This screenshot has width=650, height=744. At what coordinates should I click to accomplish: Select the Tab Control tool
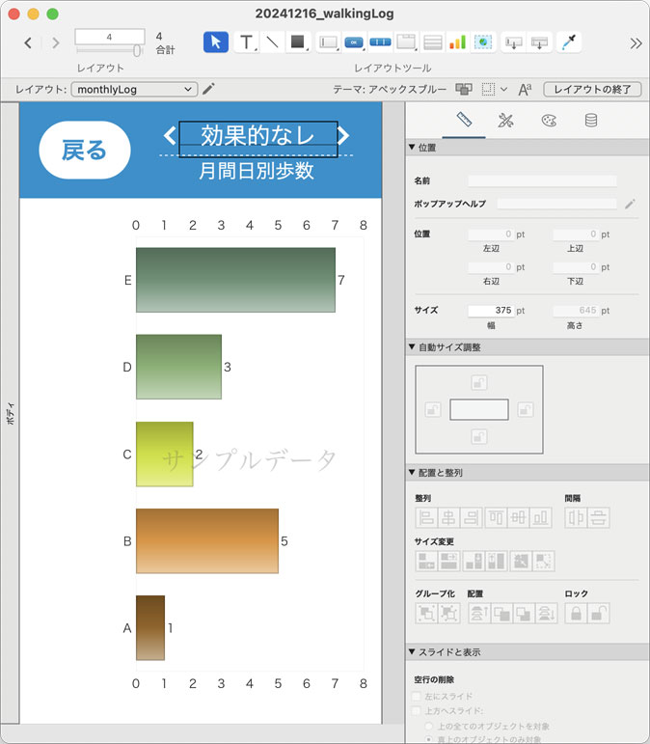tap(406, 42)
